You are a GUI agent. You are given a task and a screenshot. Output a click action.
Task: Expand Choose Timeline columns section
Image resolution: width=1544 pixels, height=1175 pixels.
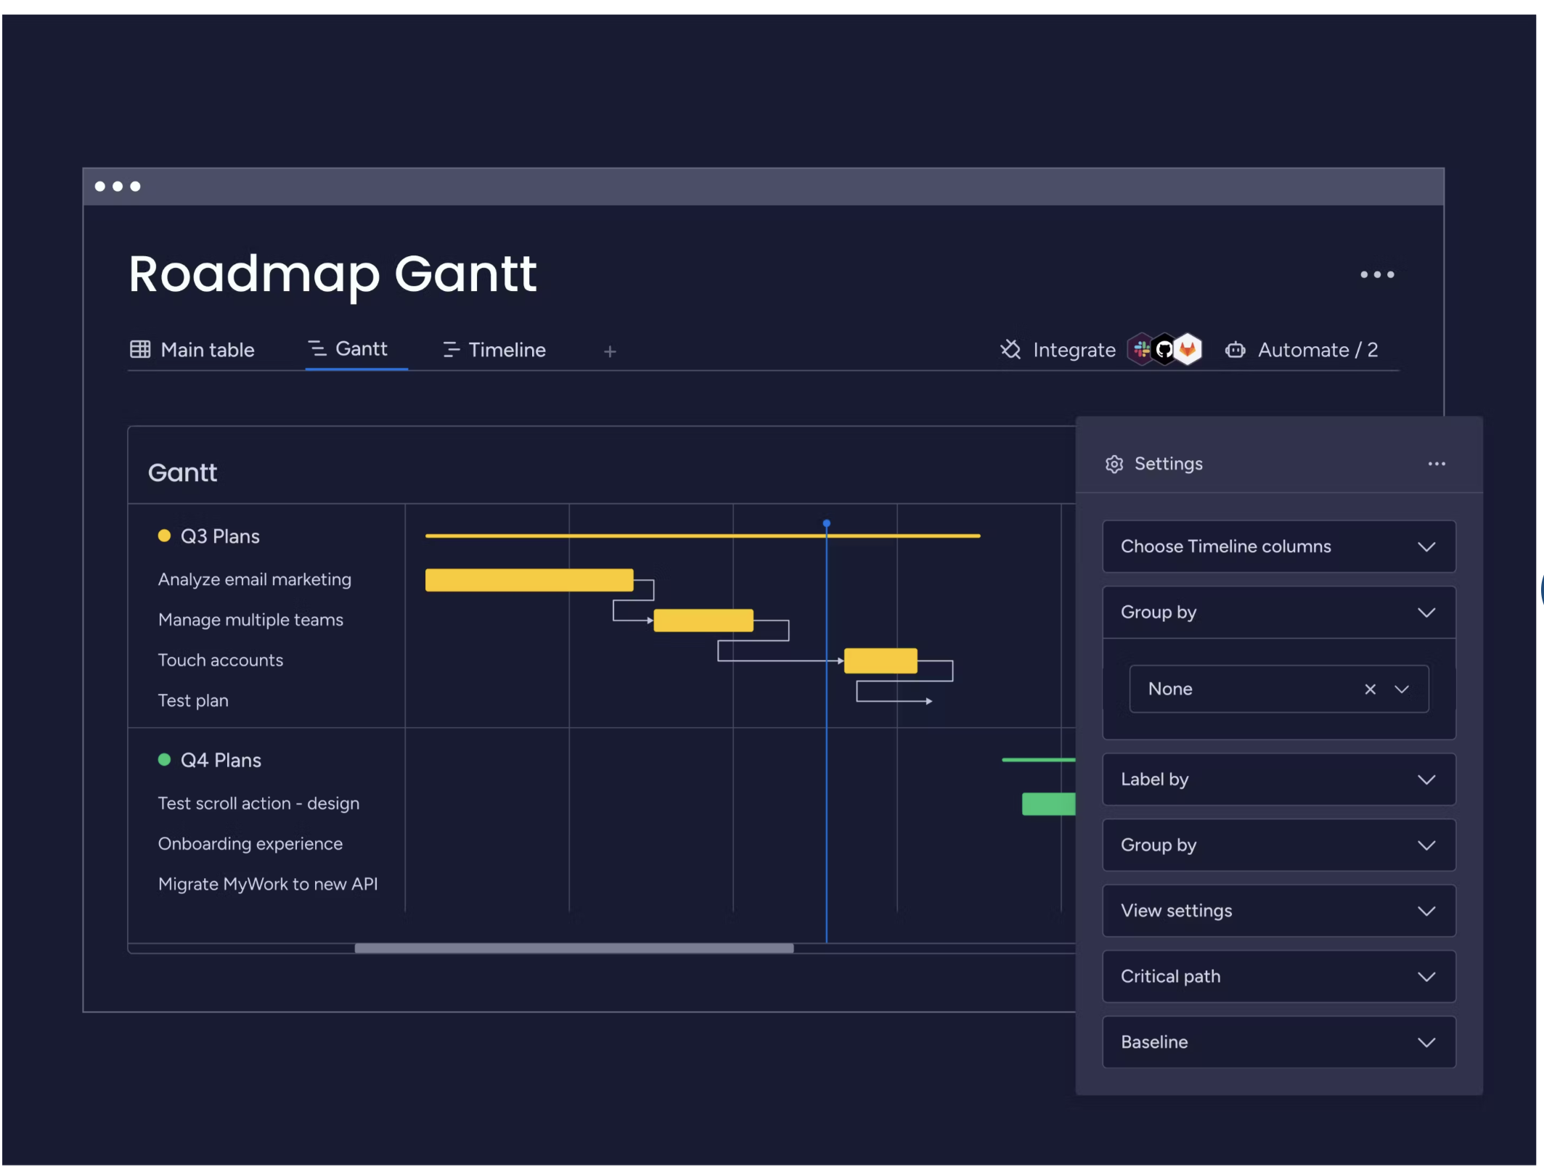pos(1279,547)
